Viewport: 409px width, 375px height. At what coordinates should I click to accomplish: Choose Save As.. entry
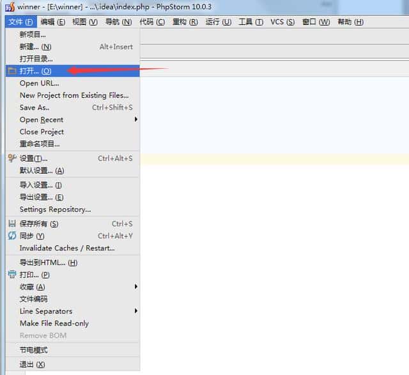[72, 107]
